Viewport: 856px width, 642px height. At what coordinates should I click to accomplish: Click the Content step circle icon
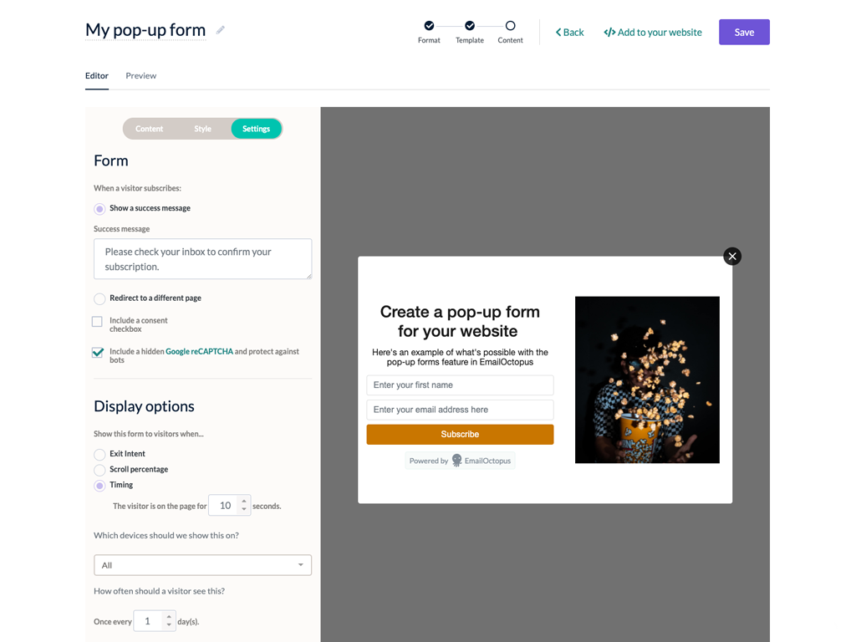coord(510,24)
